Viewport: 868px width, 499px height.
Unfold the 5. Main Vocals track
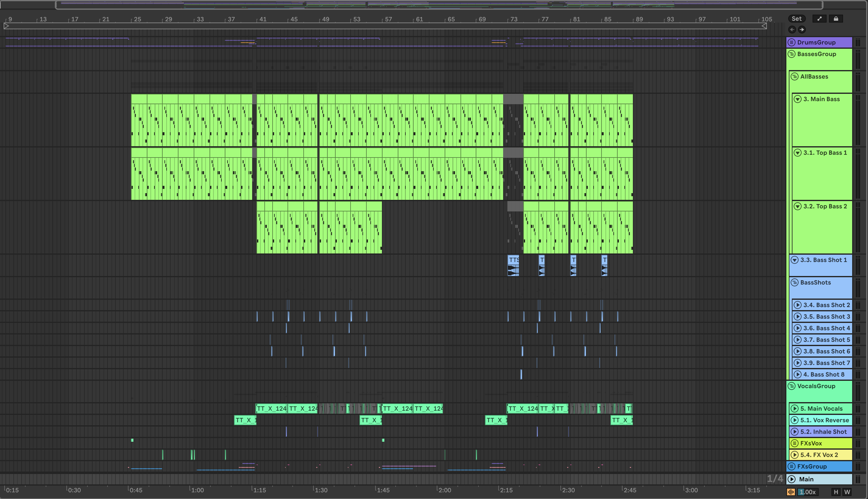coord(795,409)
